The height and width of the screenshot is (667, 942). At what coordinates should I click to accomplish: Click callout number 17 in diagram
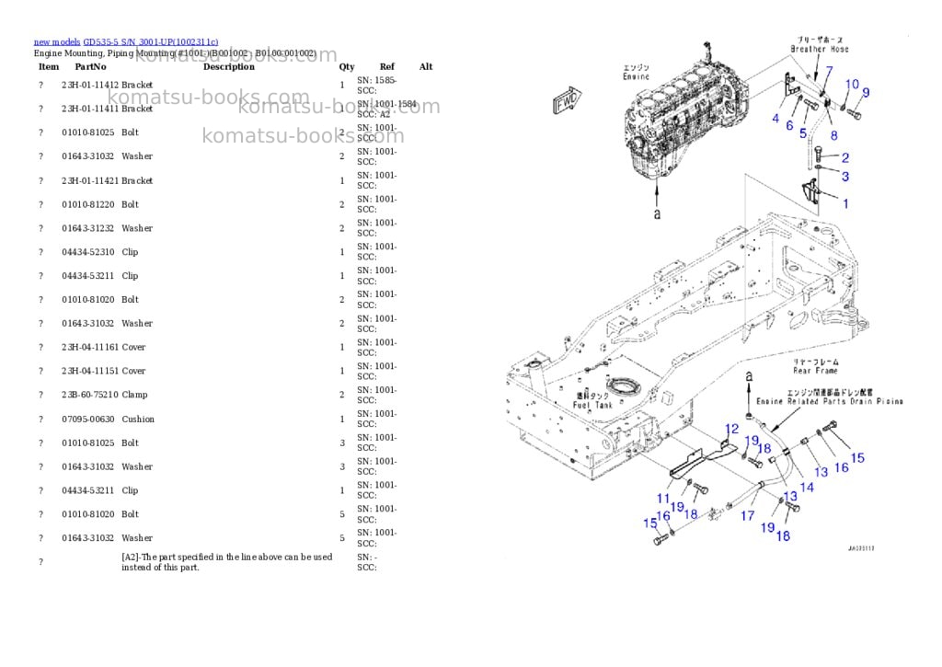(x=747, y=515)
